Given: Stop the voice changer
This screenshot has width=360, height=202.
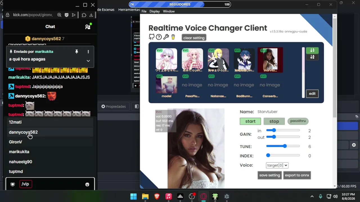Looking at the screenshot, I should click(x=274, y=121).
